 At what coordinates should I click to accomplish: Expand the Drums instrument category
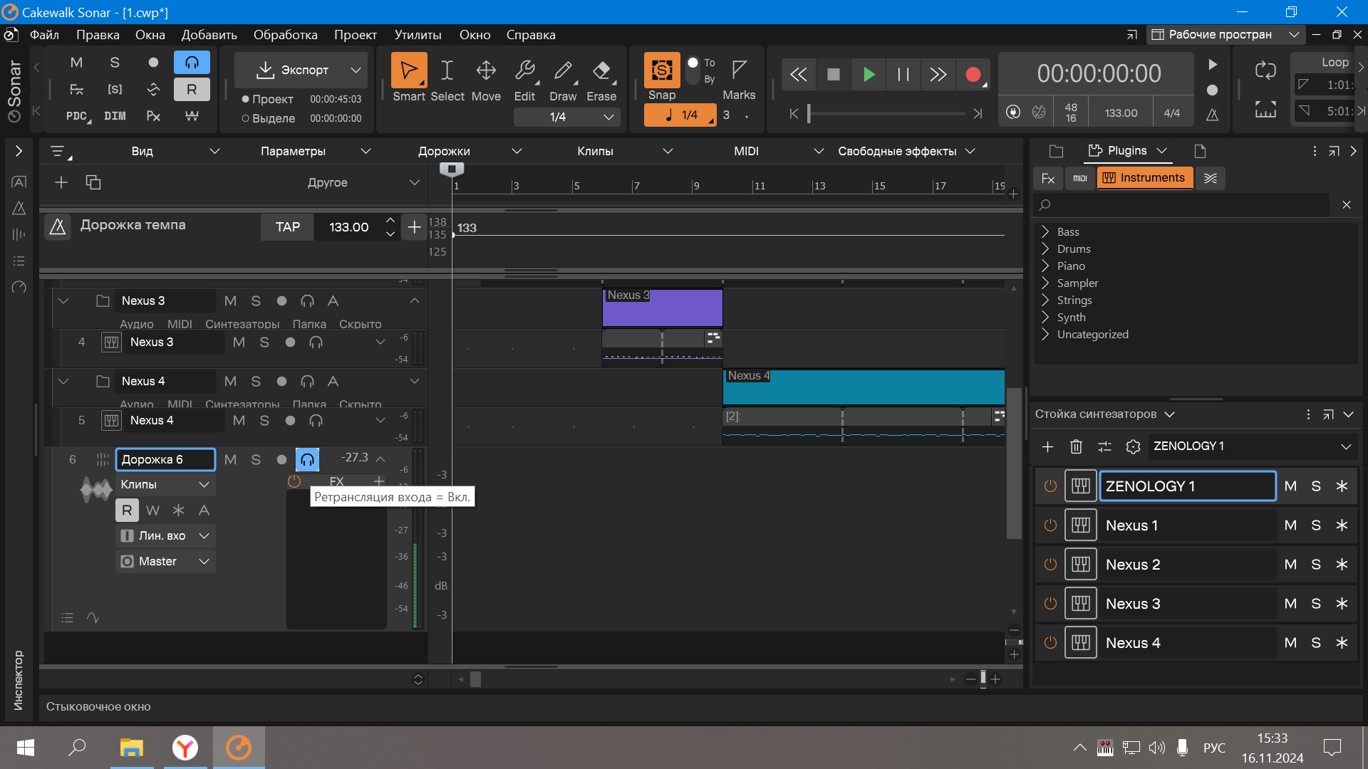pyautogui.click(x=1045, y=249)
